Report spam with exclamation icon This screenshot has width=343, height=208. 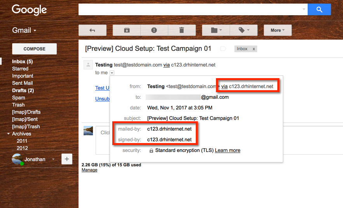(154, 30)
